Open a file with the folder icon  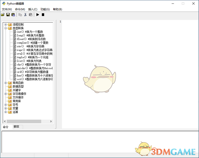[x=3, y=15]
